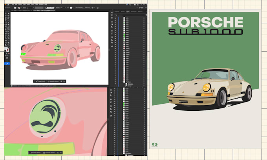Open the Object menu
Viewport: 267px width, 160px height.
[x=20, y=5]
